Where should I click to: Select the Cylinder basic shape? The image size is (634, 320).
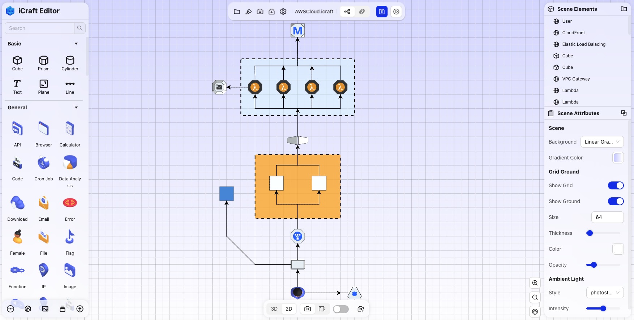[x=70, y=63]
